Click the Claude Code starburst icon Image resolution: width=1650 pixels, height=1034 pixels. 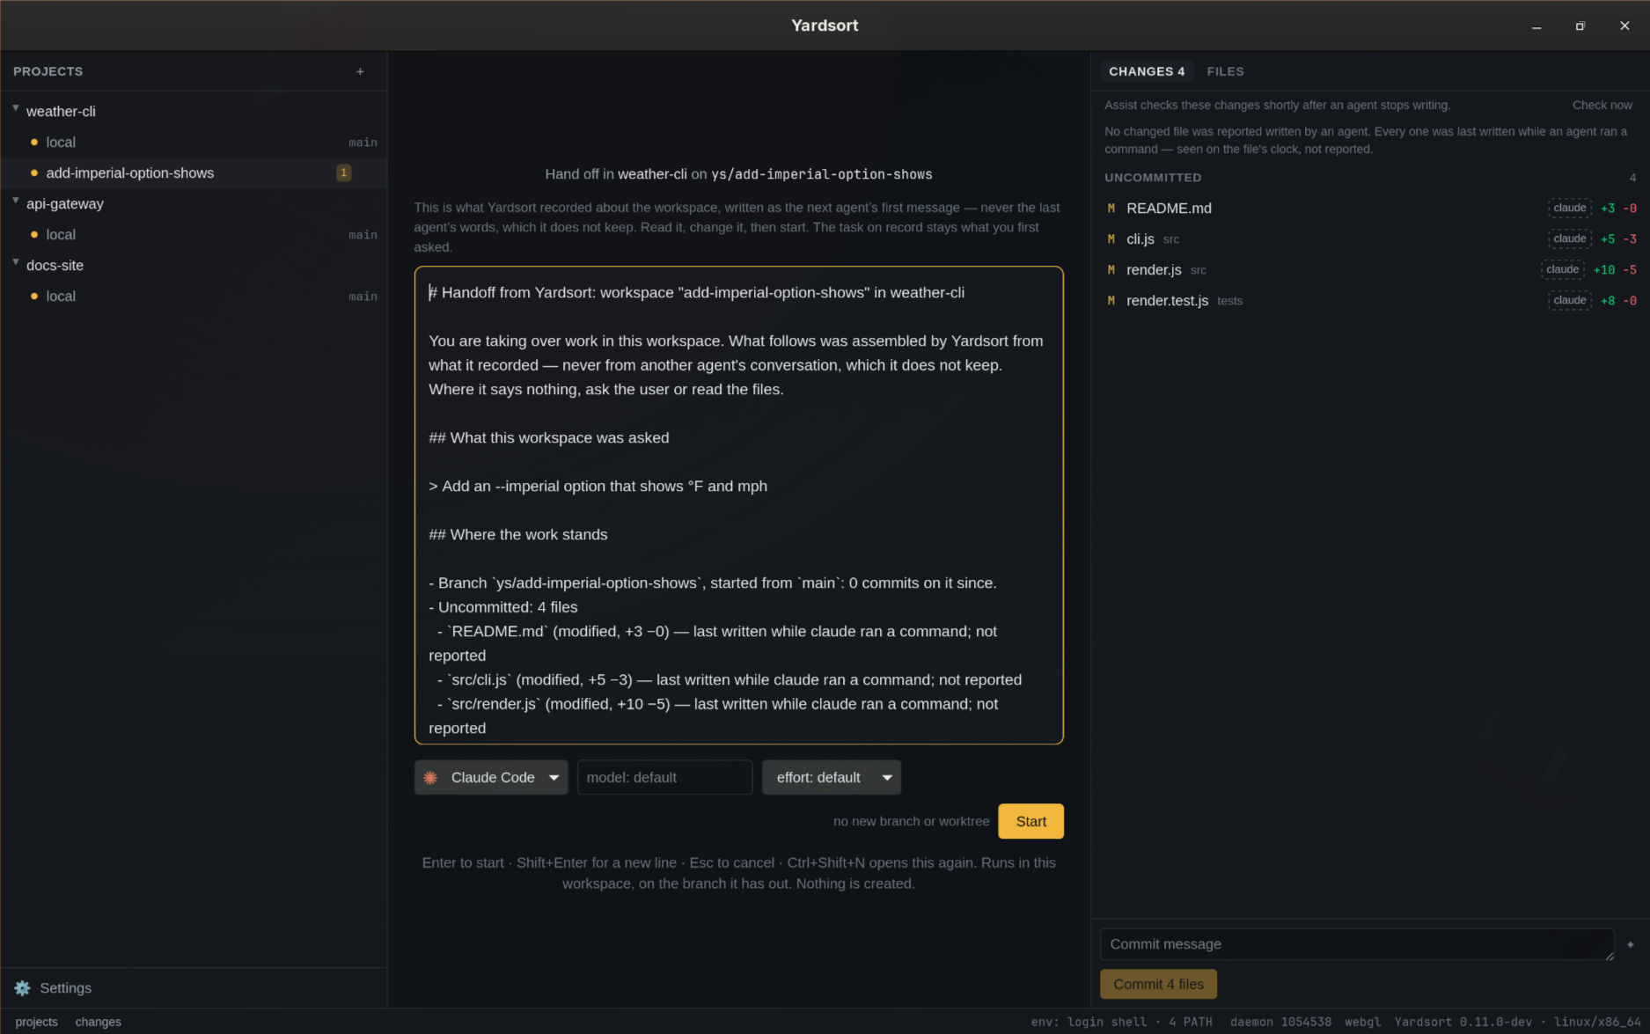point(430,778)
